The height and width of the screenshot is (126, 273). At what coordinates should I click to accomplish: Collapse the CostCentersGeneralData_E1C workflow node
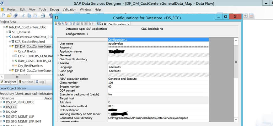pyautogui.click(x=7, y=37)
